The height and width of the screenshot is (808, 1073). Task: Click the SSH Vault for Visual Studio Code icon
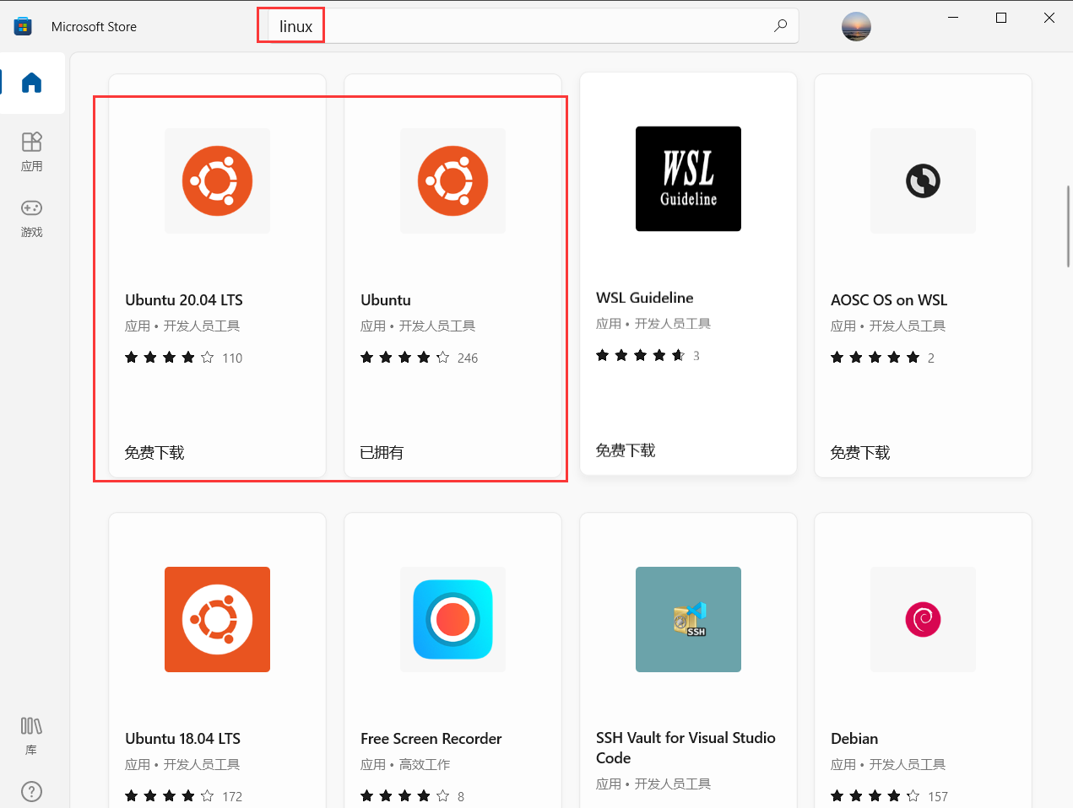click(x=688, y=619)
